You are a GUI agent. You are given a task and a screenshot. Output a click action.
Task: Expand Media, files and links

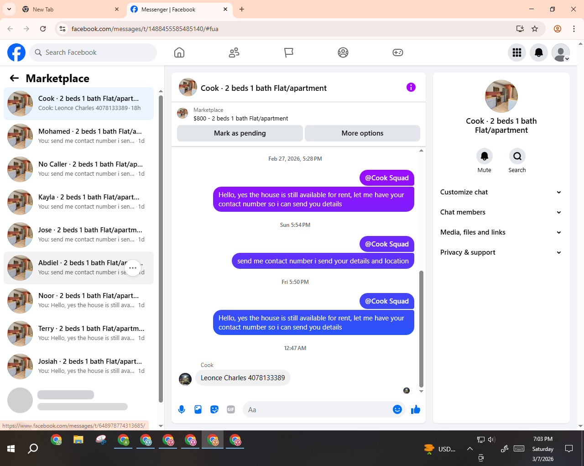(x=501, y=232)
